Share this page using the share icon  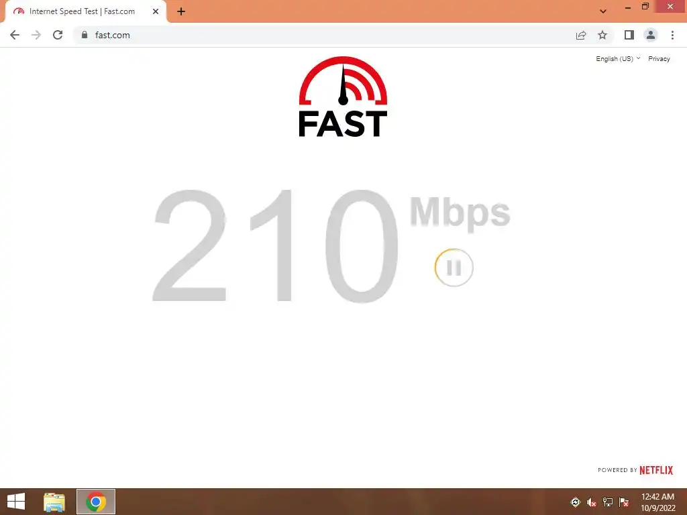pyautogui.click(x=581, y=35)
